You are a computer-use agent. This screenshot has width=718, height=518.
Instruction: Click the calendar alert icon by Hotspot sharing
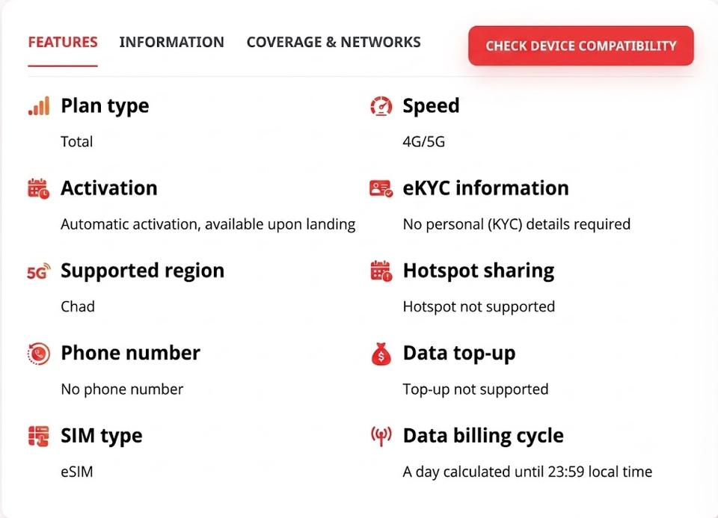(381, 271)
